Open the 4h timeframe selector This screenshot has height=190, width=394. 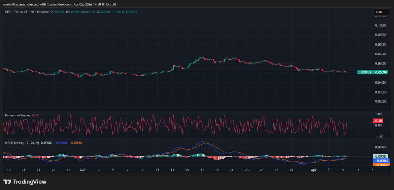[x=32, y=11]
